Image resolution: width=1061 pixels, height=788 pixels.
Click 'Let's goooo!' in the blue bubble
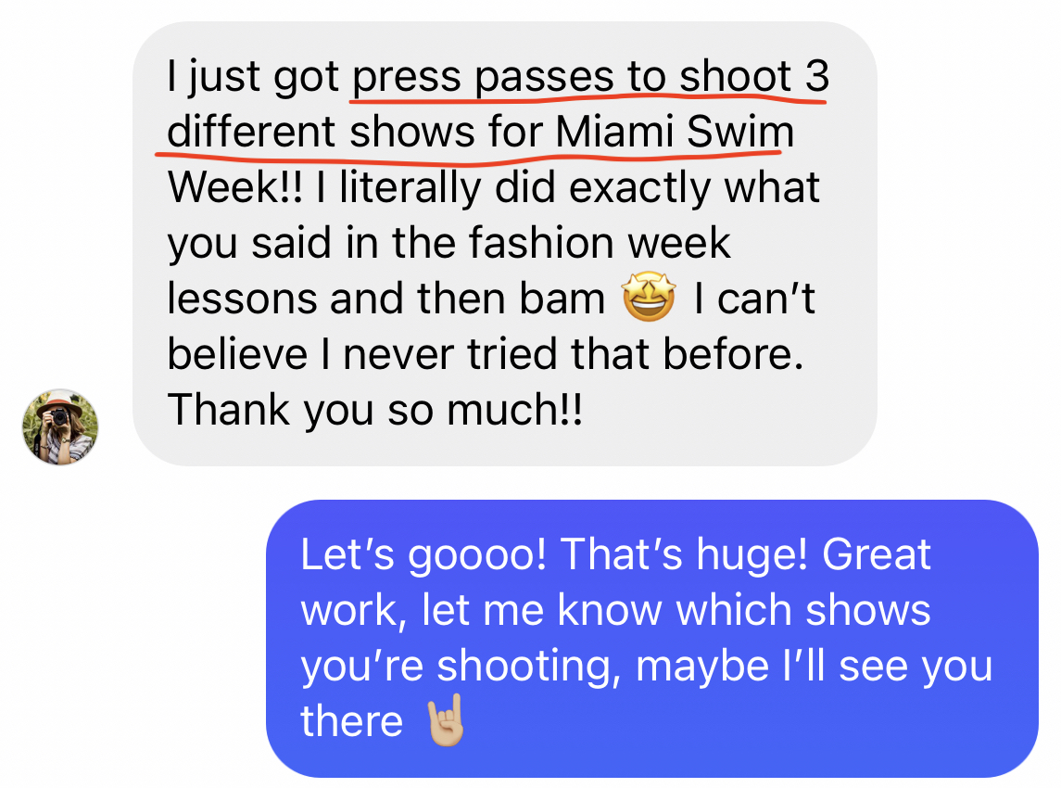423,556
